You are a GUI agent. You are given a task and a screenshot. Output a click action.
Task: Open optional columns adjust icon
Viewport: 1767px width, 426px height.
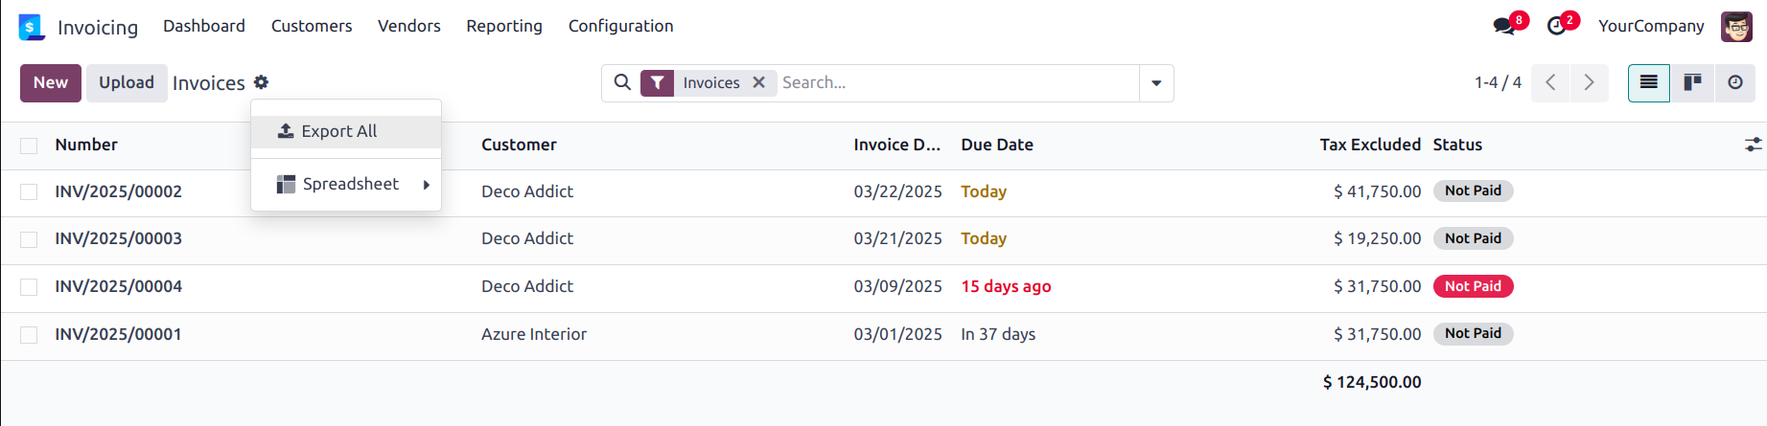coord(1753,145)
